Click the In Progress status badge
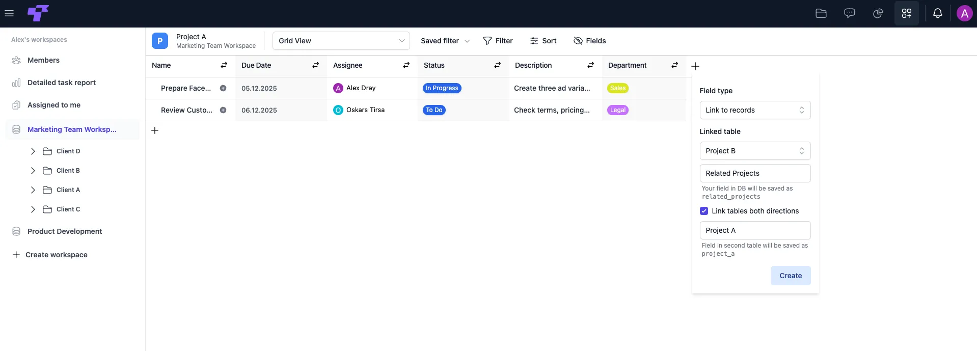Screen dimensions: 977x351 (x=442, y=88)
